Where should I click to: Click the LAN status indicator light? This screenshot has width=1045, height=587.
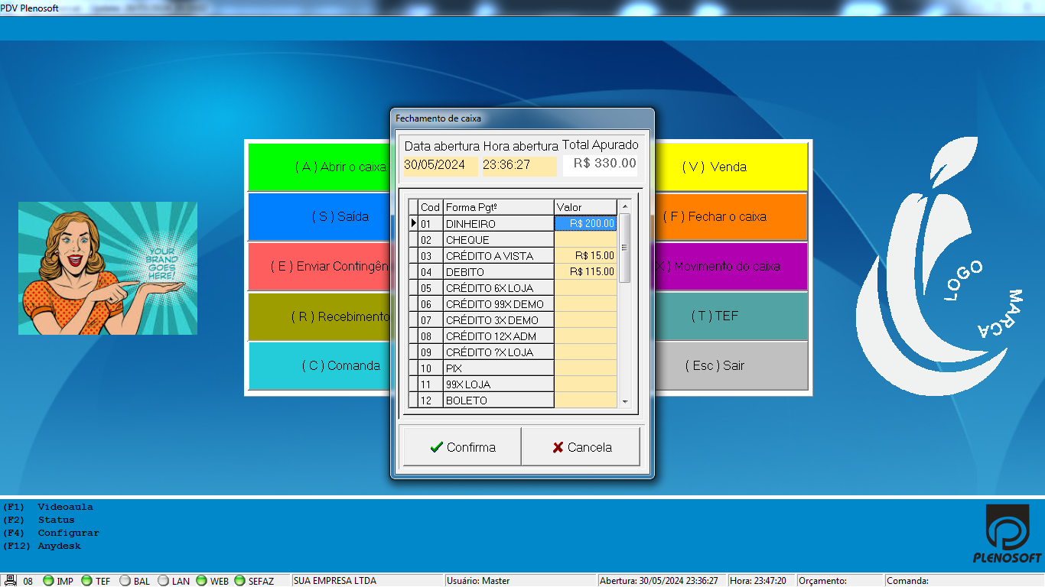tap(163, 581)
